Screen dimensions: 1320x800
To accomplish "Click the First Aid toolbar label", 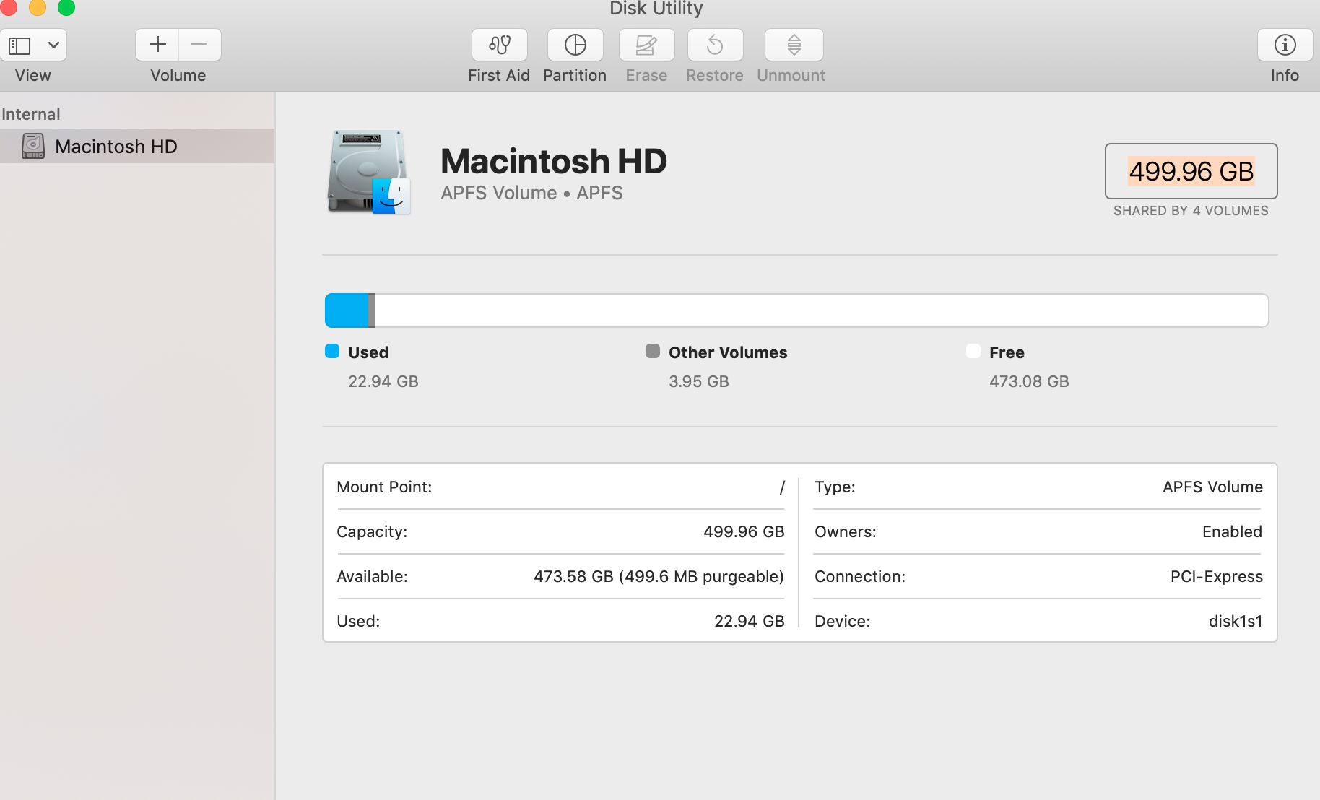I will (x=499, y=75).
